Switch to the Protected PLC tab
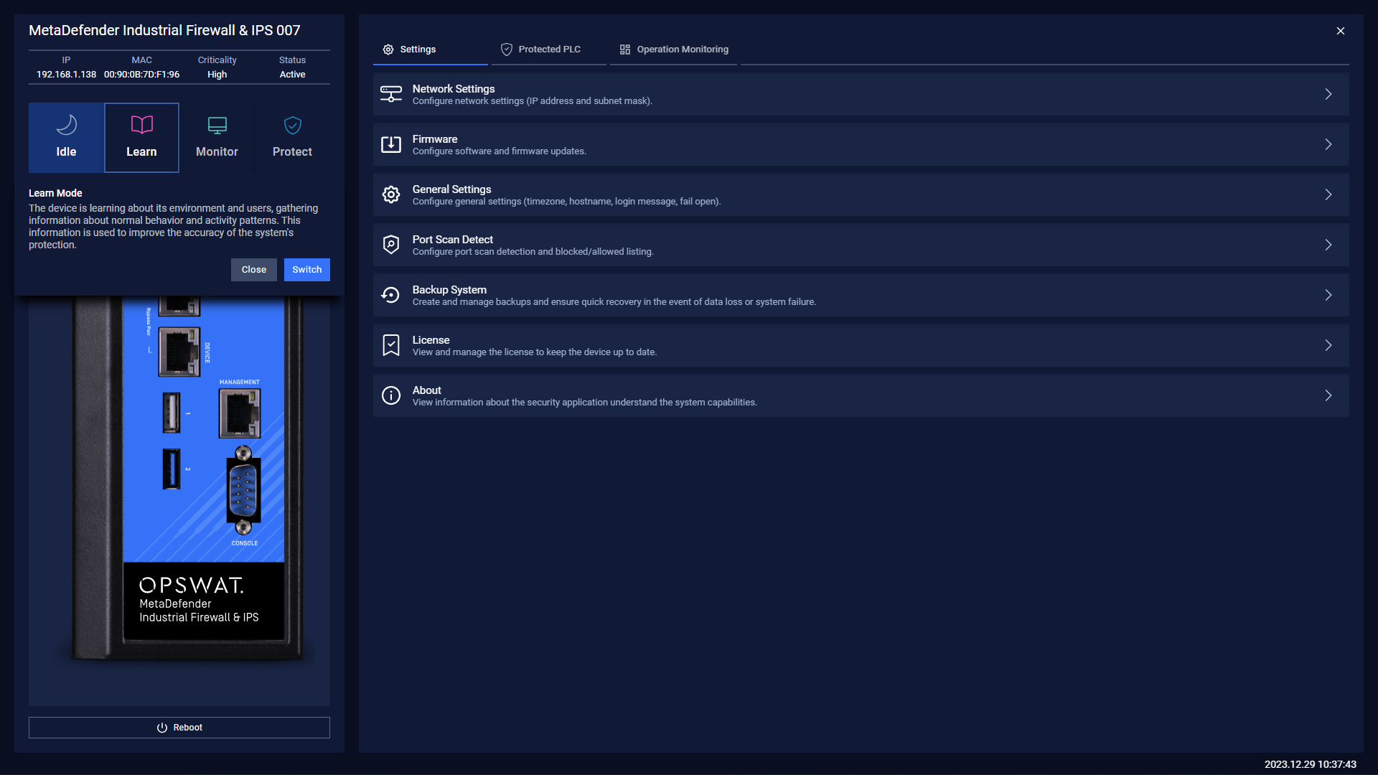Image resolution: width=1378 pixels, height=775 pixels. [549, 50]
